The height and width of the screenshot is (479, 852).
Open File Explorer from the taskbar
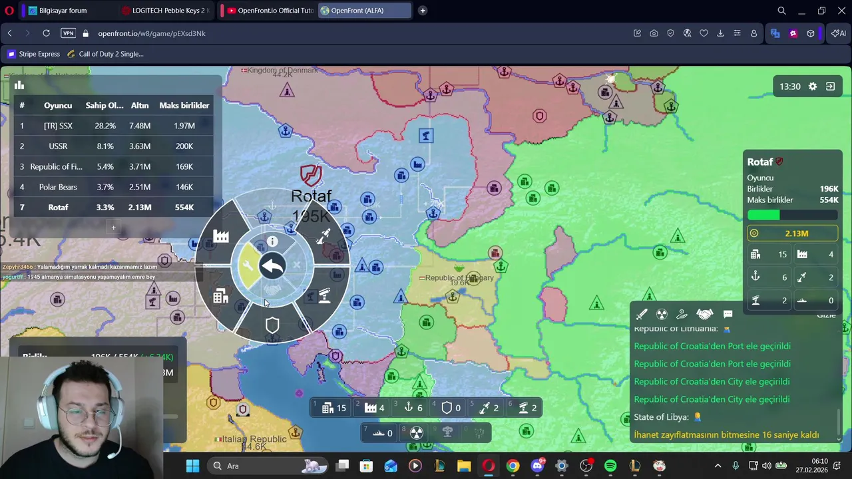(x=464, y=466)
